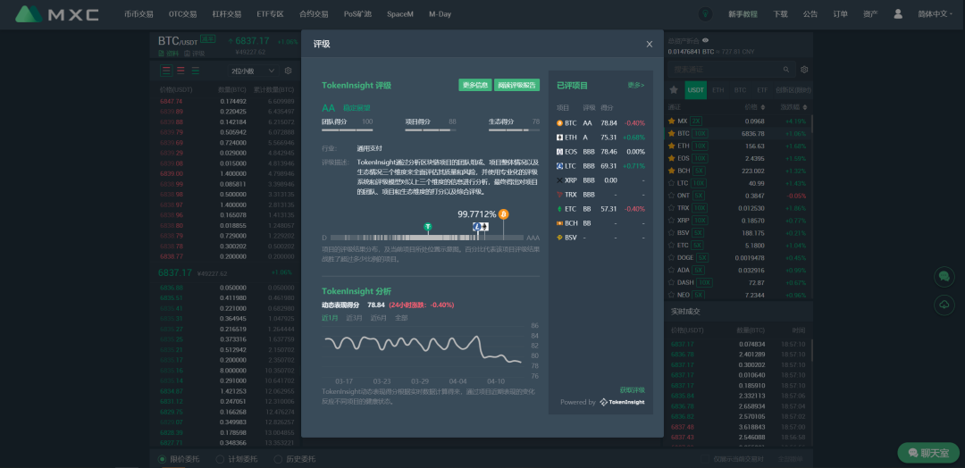Sort market list by 涨跌幅 column

[x=794, y=107]
